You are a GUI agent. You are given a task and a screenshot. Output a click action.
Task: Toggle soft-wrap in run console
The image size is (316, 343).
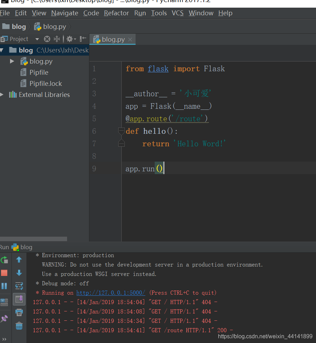tap(19, 286)
